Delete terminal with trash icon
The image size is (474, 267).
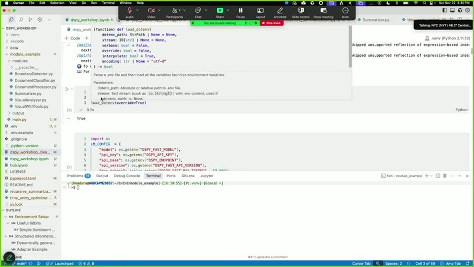[x=445, y=176]
